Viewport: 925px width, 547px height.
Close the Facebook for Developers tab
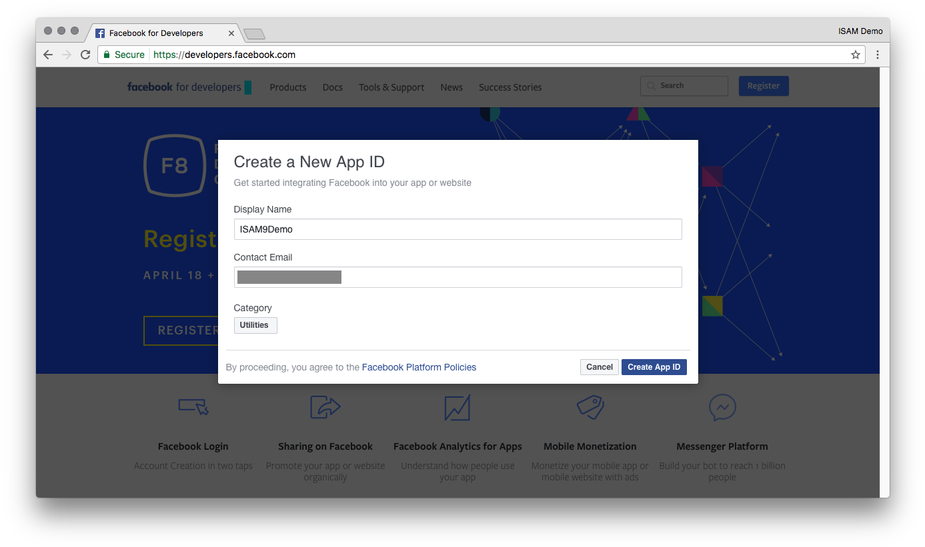[x=231, y=33]
